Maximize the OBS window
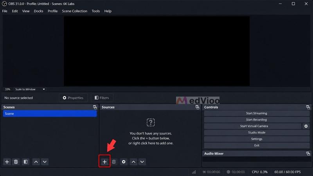This screenshot has height=176, width=313. [293, 4]
